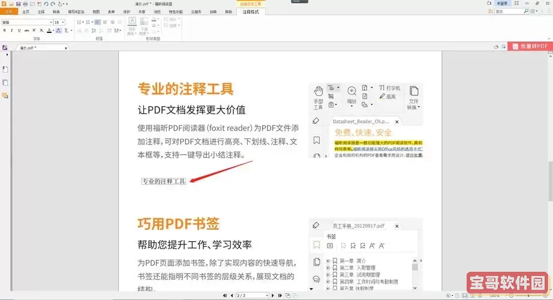This screenshot has height=300, width=553.
Task: Toggle Strikethrough text formatting
Action: (26, 31)
